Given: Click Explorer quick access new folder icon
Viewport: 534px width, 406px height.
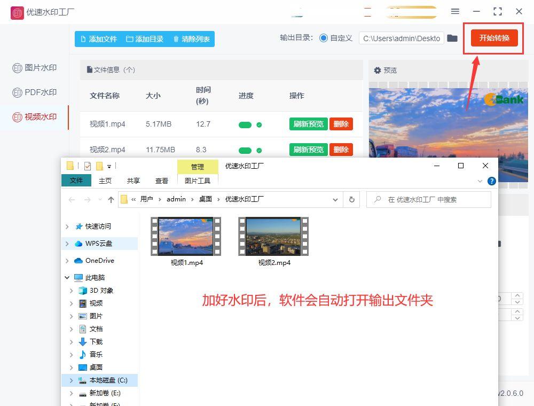Looking at the screenshot, I should (99, 166).
